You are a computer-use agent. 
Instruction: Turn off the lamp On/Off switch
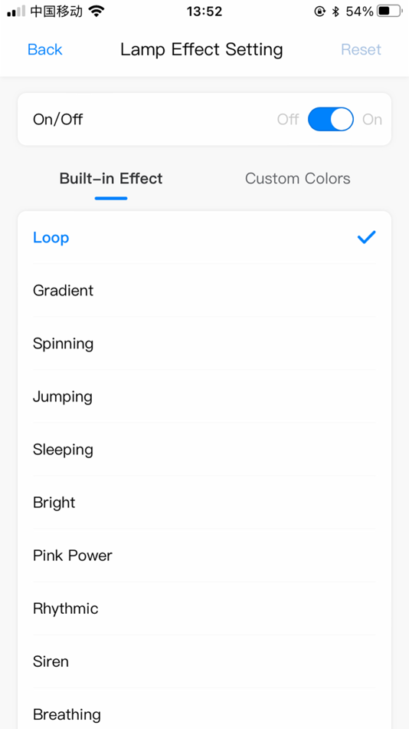331,120
